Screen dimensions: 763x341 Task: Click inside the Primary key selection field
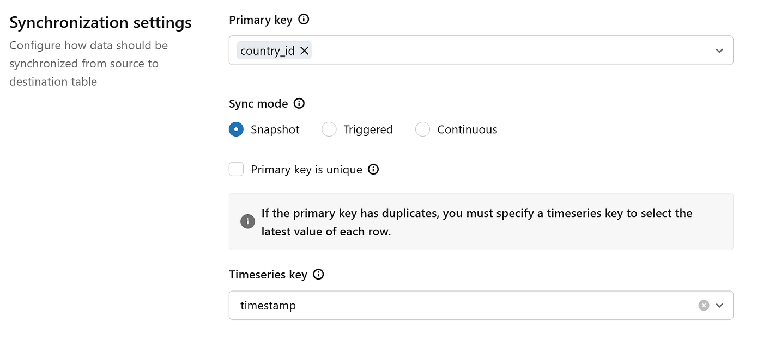pyautogui.click(x=481, y=51)
